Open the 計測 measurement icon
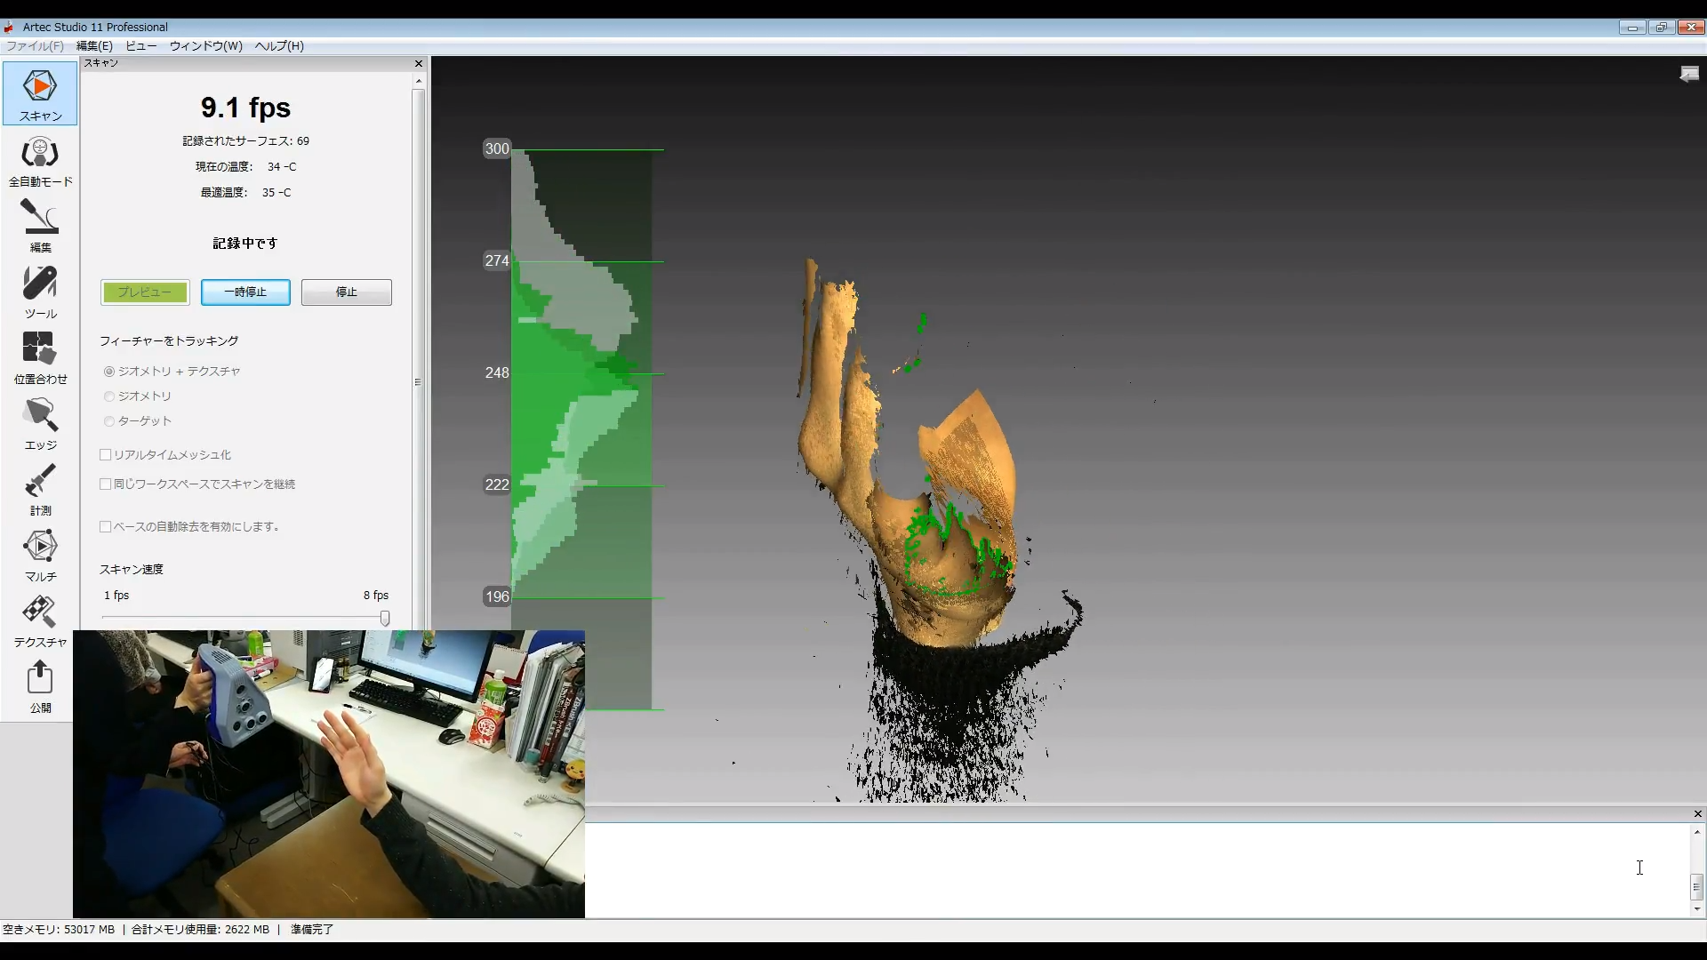Screen dimensions: 1707x960 [x=40, y=490]
